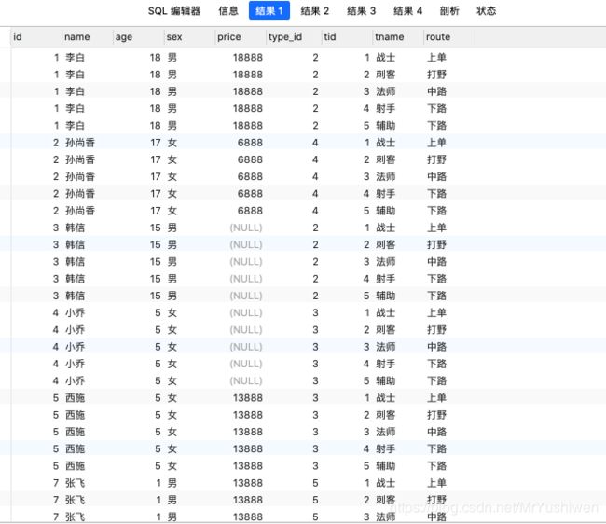Sort by the age column header

point(138,37)
